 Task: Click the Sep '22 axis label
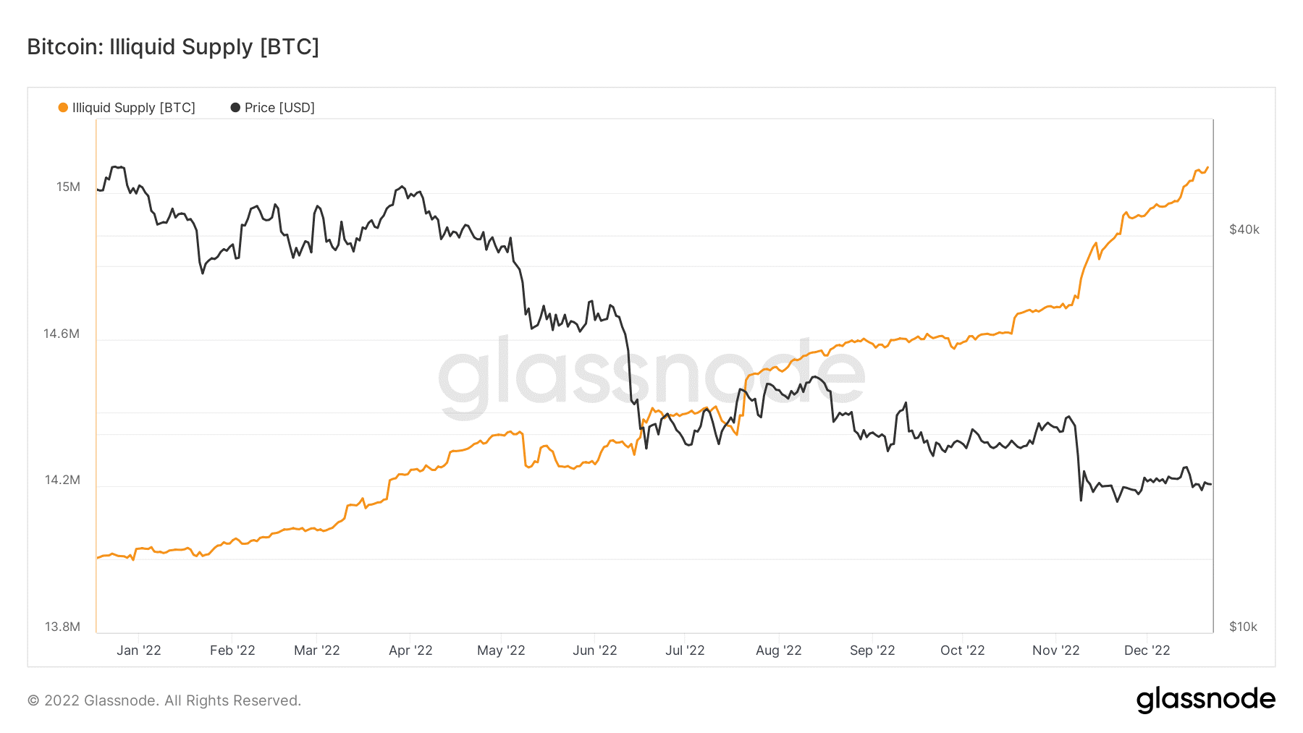click(872, 651)
